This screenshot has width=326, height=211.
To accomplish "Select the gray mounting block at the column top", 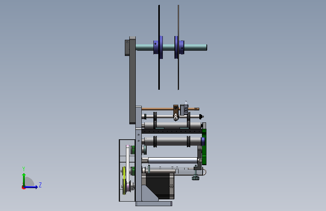I will pyautogui.click(x=127, y=48).
